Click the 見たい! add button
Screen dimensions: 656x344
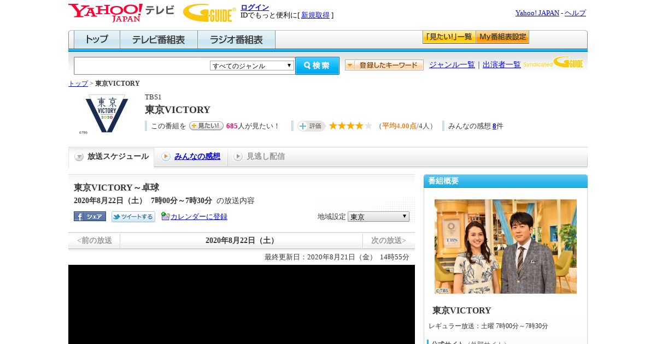(206, 126)
